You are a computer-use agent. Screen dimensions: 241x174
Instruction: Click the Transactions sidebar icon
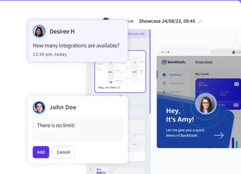pos(164,83)
